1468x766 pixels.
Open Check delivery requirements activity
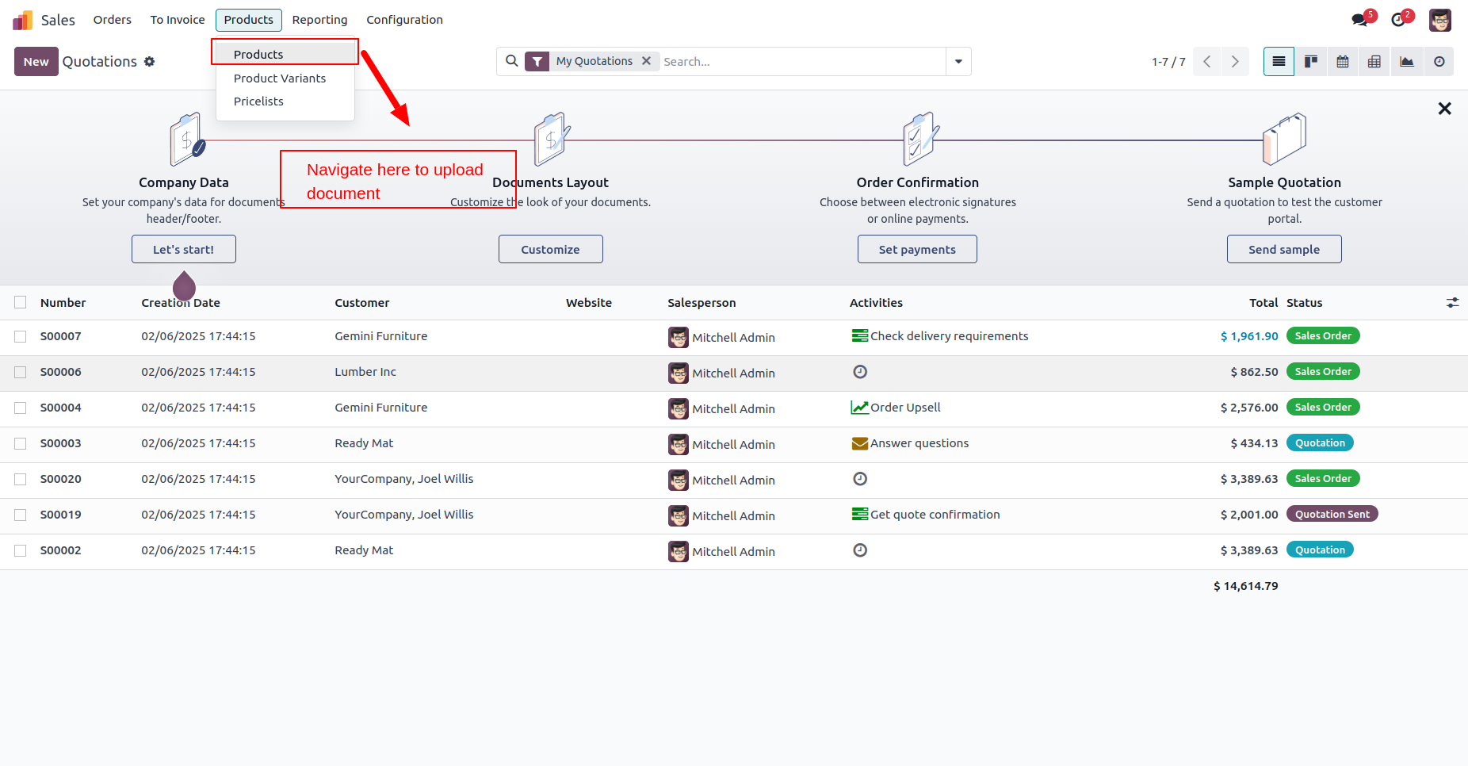click(939, 336)
